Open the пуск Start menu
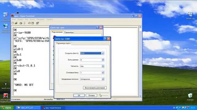 pos(7,108)
